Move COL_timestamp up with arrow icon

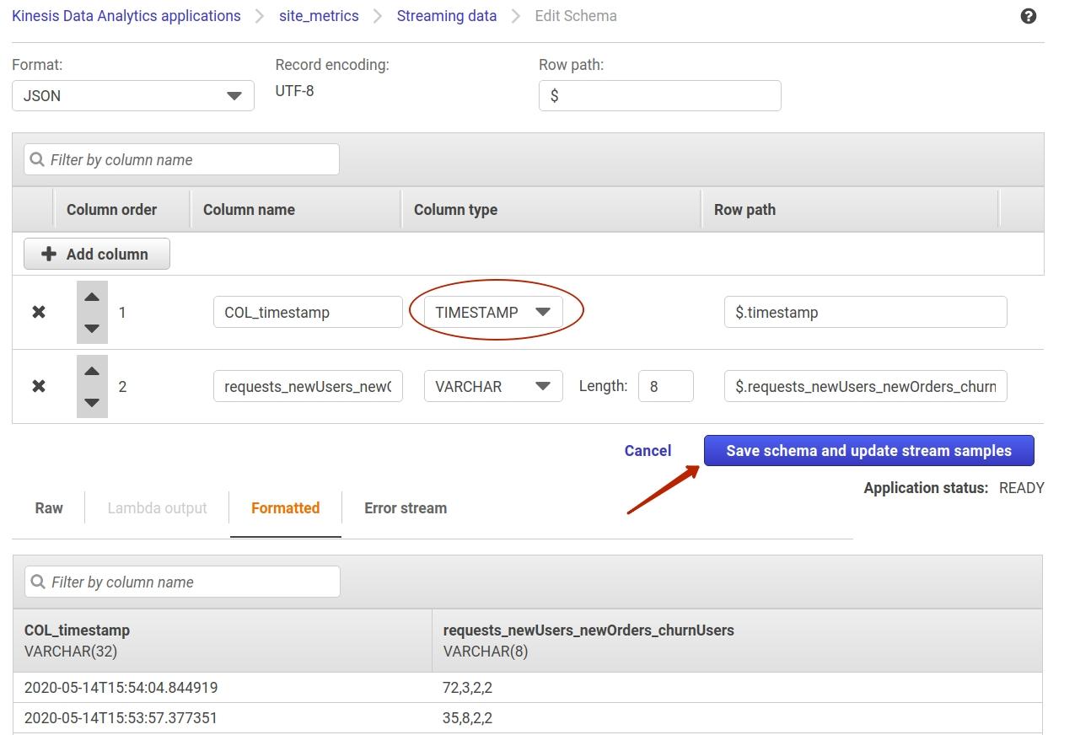coord(91,297)
